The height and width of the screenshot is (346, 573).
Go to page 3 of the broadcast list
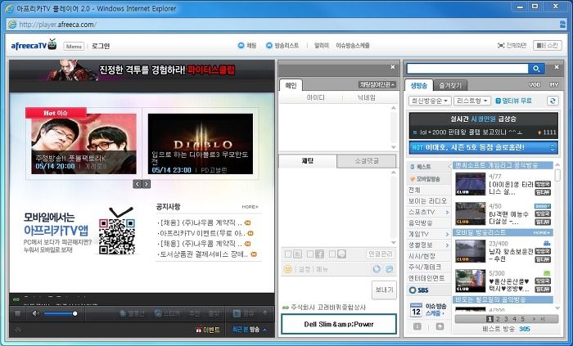coord(506,319)
